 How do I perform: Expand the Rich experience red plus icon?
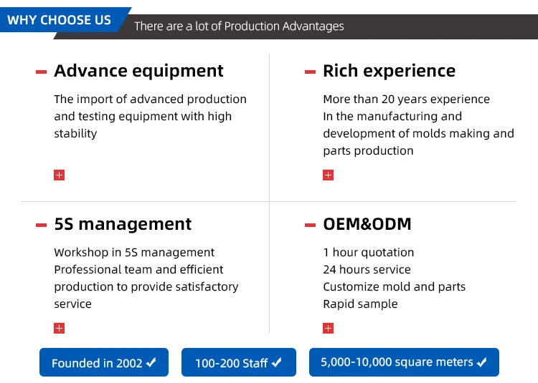(x=328, y=175)
